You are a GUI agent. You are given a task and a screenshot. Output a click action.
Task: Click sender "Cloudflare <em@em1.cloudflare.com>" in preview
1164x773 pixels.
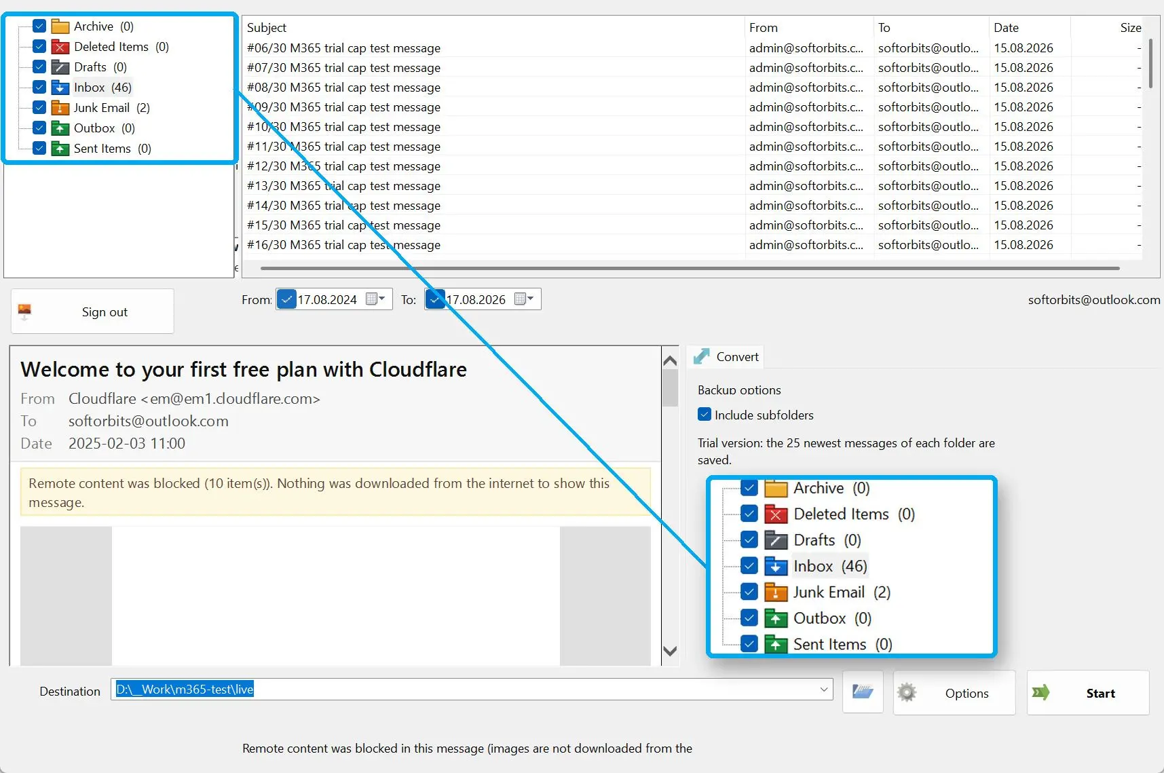(194, 399)
